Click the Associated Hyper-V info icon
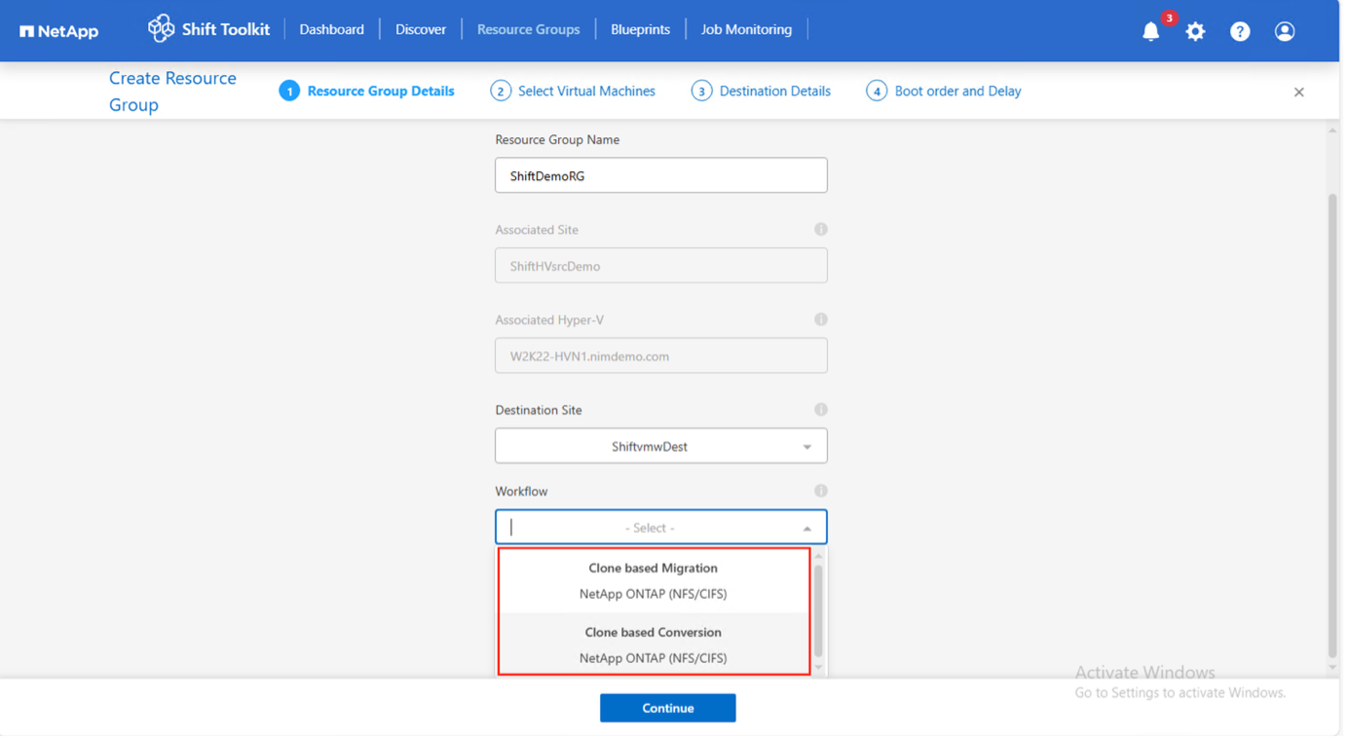Viewport: 1348px width, 740px height. coord(821,319)
